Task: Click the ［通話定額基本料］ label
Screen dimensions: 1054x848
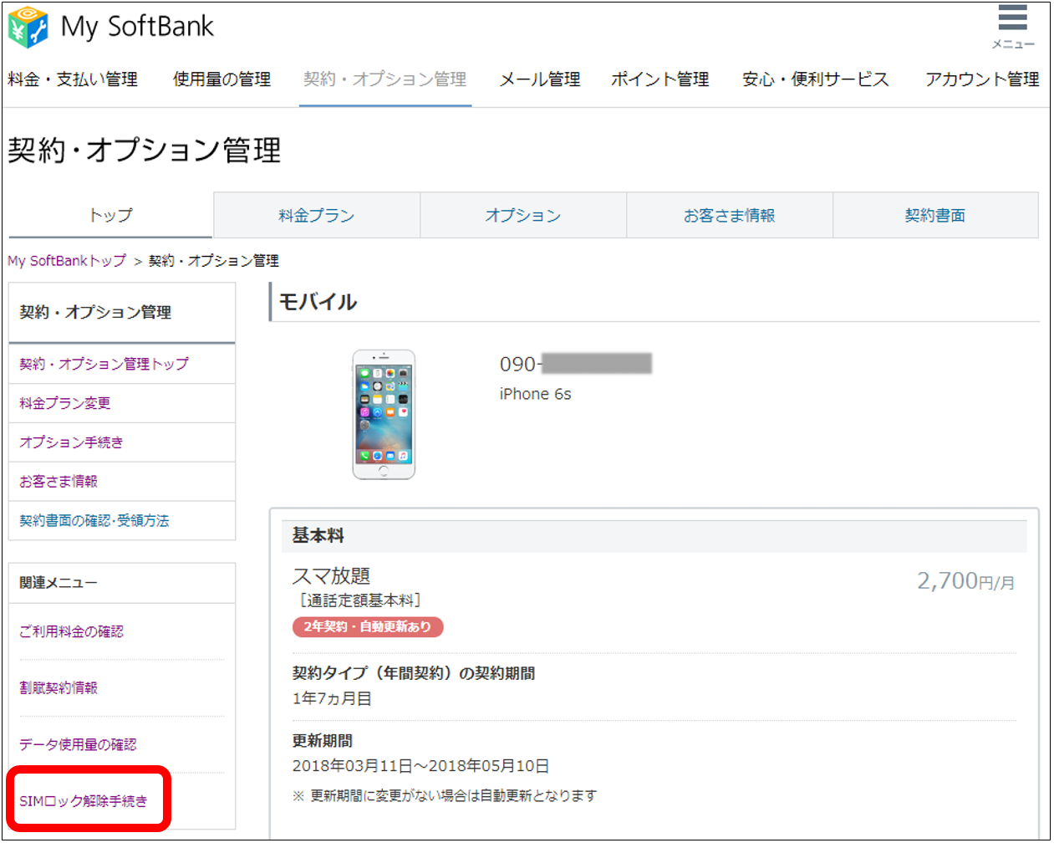Action: coord(359,600)
